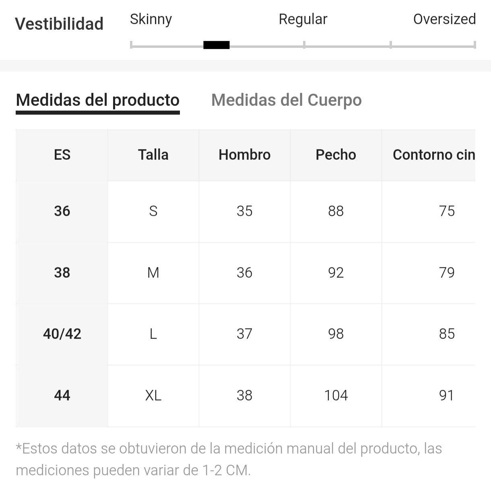Click the Hombro value 35 cell

(245, 211)
